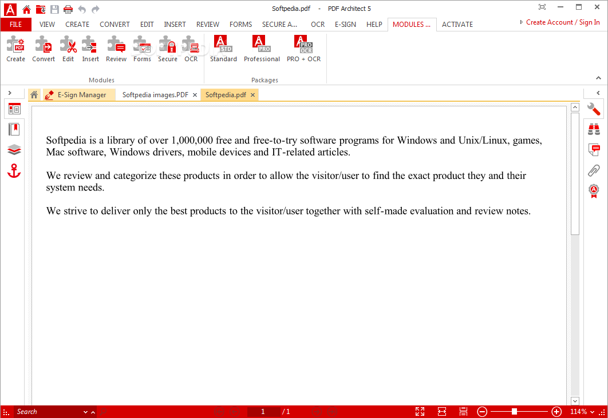Viewport: 608px width, 418px height.
Task: Close the Softpedia.pdf tab
Action: tap(252, 95)
